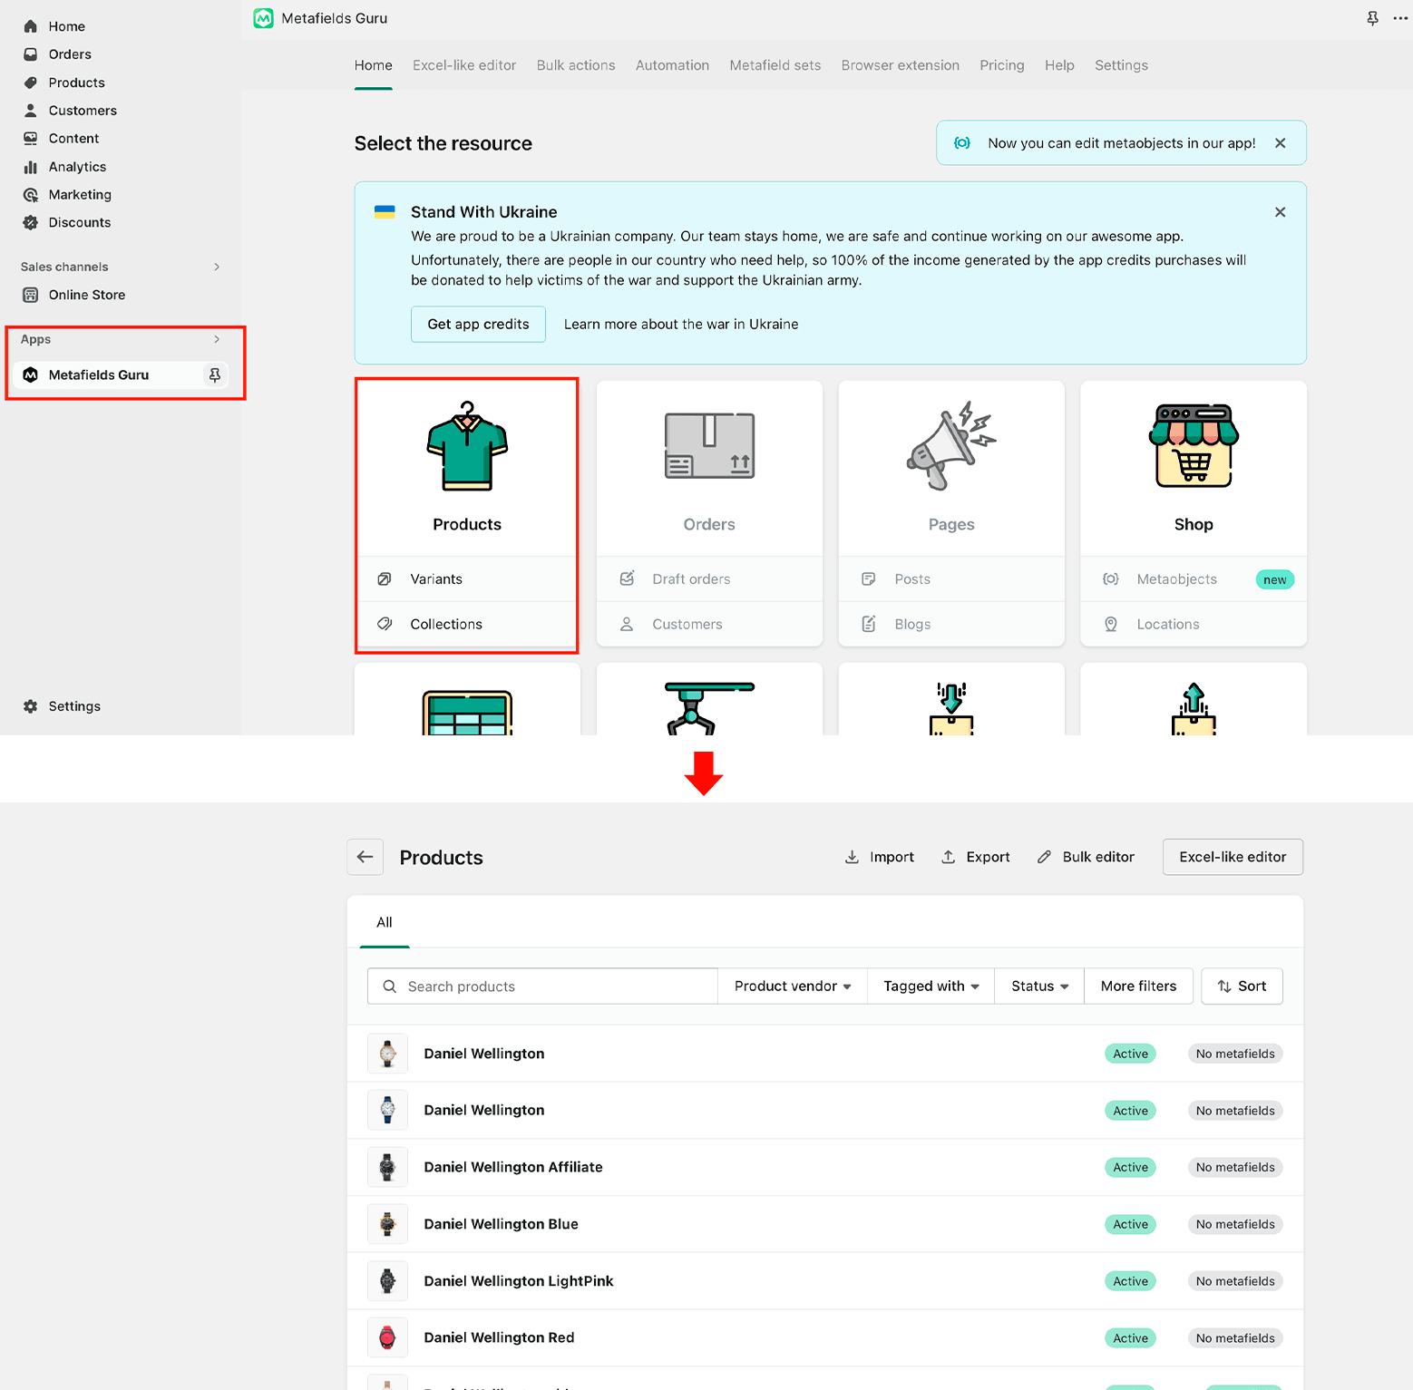Click Import in the Products header
The height and width of the screenshot is (1390, 1413).
click(x=880, y=857)
